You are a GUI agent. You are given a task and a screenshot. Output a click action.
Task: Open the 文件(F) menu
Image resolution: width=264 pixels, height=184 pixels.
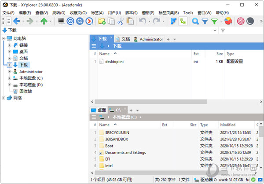8,13
